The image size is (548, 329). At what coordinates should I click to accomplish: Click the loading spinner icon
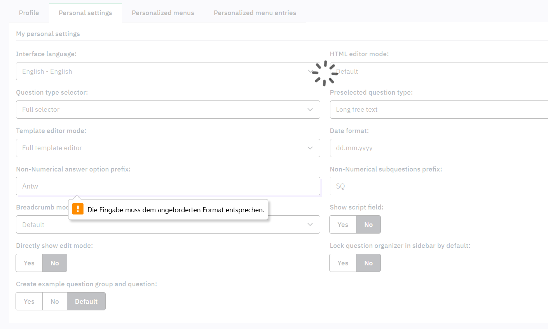[325, 73]
